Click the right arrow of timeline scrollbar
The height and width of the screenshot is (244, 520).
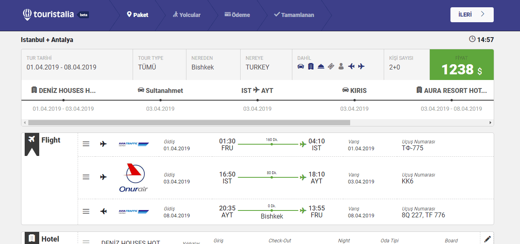[x=490, y=122]
